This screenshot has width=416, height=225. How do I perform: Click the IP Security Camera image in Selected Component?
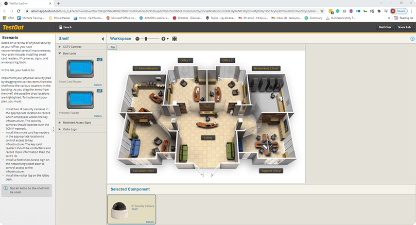click(119, 211)
